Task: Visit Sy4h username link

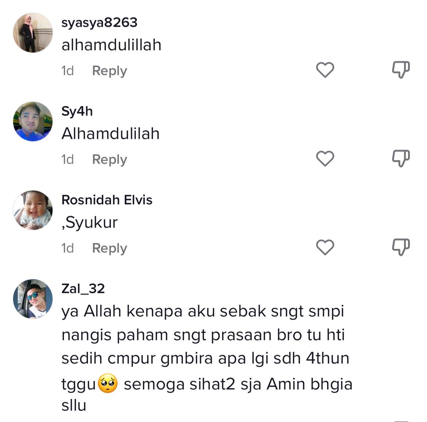Action: coord(77,111)
